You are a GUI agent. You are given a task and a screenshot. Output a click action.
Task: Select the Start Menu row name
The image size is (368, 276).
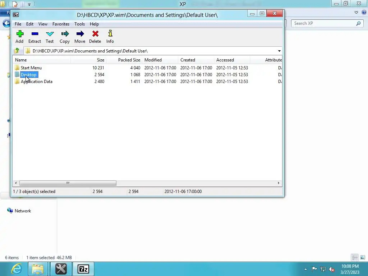31,68
